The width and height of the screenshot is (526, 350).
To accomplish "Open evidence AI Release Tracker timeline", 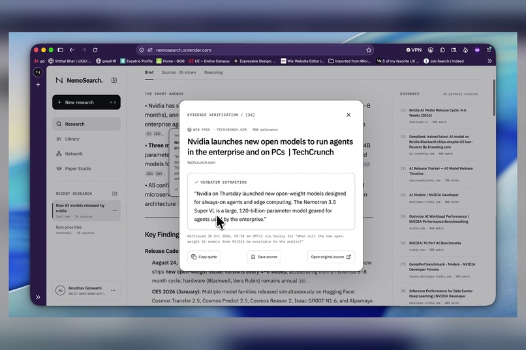I will coord(439,174).
